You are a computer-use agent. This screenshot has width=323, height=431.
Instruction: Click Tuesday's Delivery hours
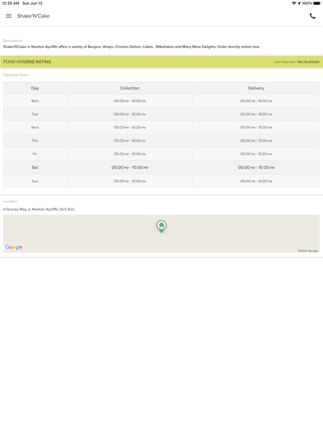click(256, 114)
